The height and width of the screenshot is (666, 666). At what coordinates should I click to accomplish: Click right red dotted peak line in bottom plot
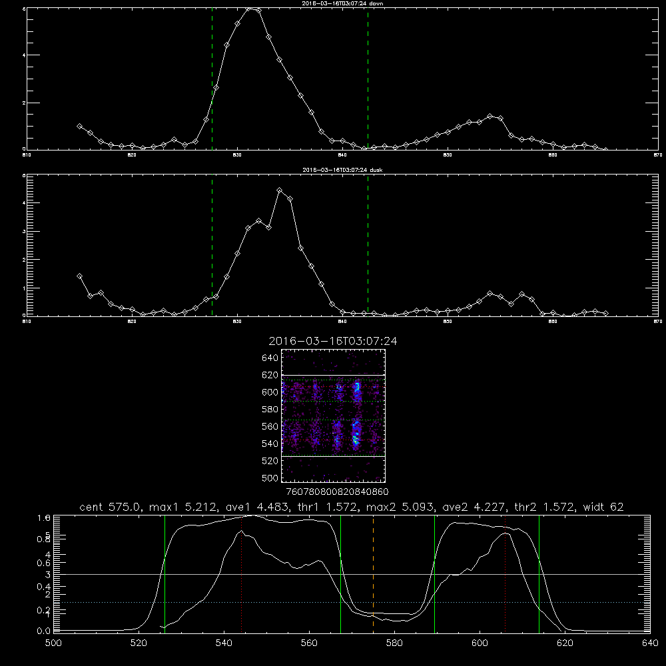click(505, 573)
